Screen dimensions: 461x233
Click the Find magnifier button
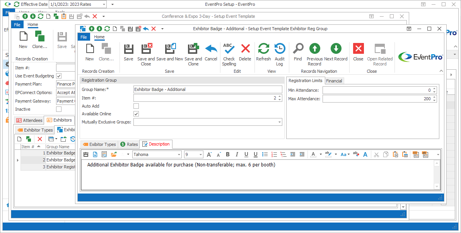pyautogui.click(x=298, y=52)
